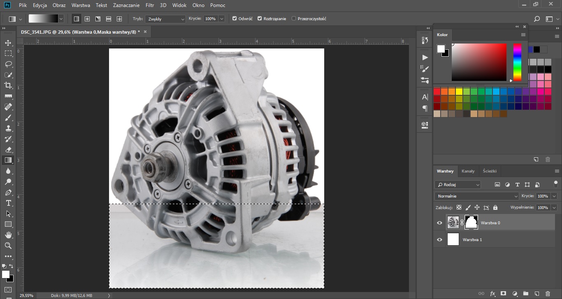Screen dimensions: 562x299
Task: Open the Filtr menu
Action: [150, 5]
